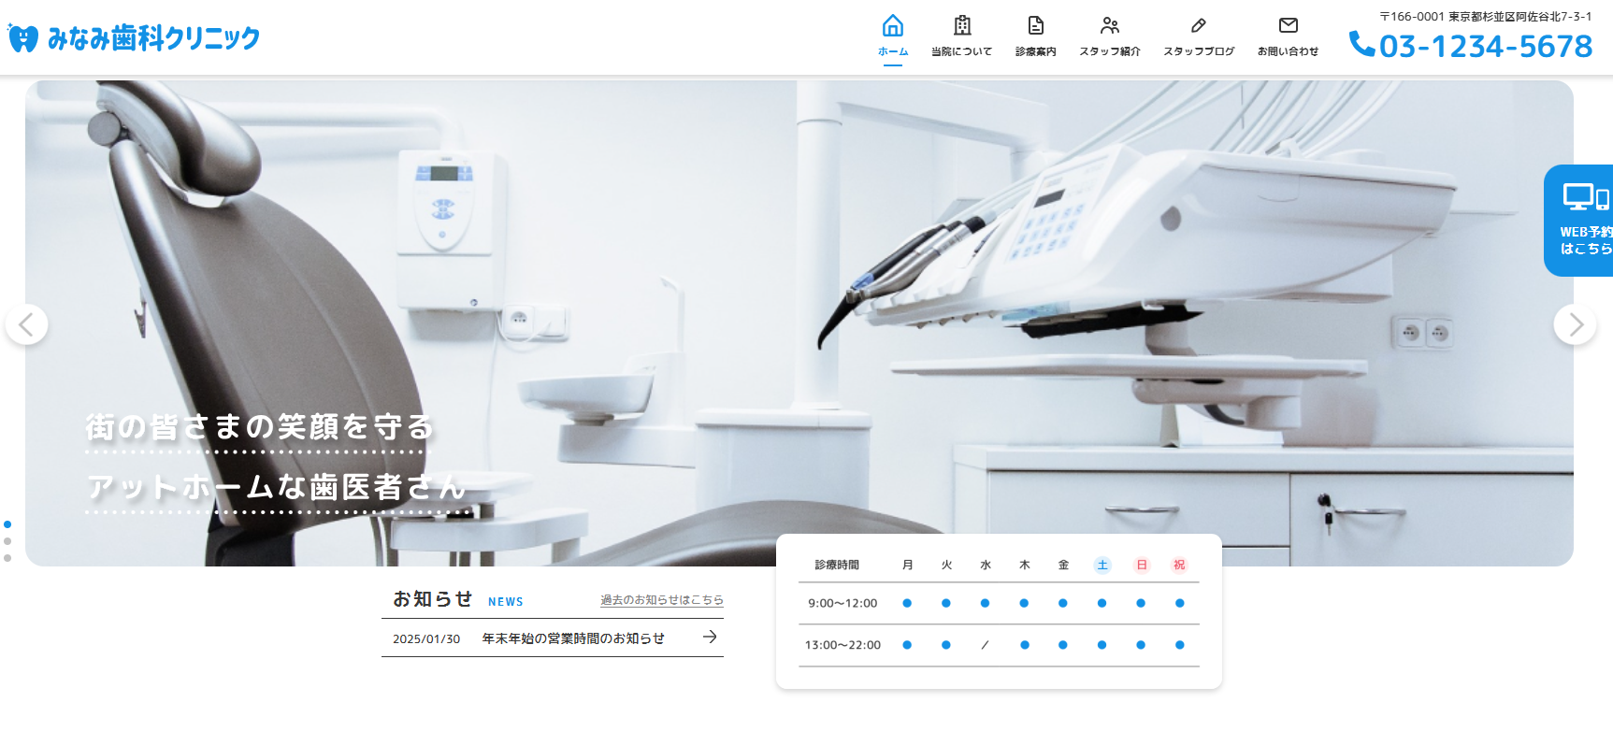Select the third slide indicator dot
The image size is (1613, 731).
click(x=7, y=558)
